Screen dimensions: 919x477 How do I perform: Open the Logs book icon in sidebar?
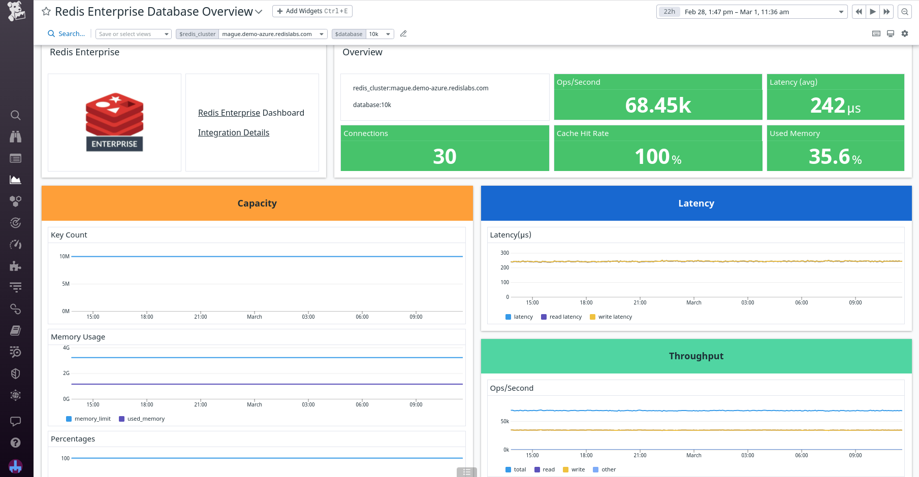tap(16, 330)
